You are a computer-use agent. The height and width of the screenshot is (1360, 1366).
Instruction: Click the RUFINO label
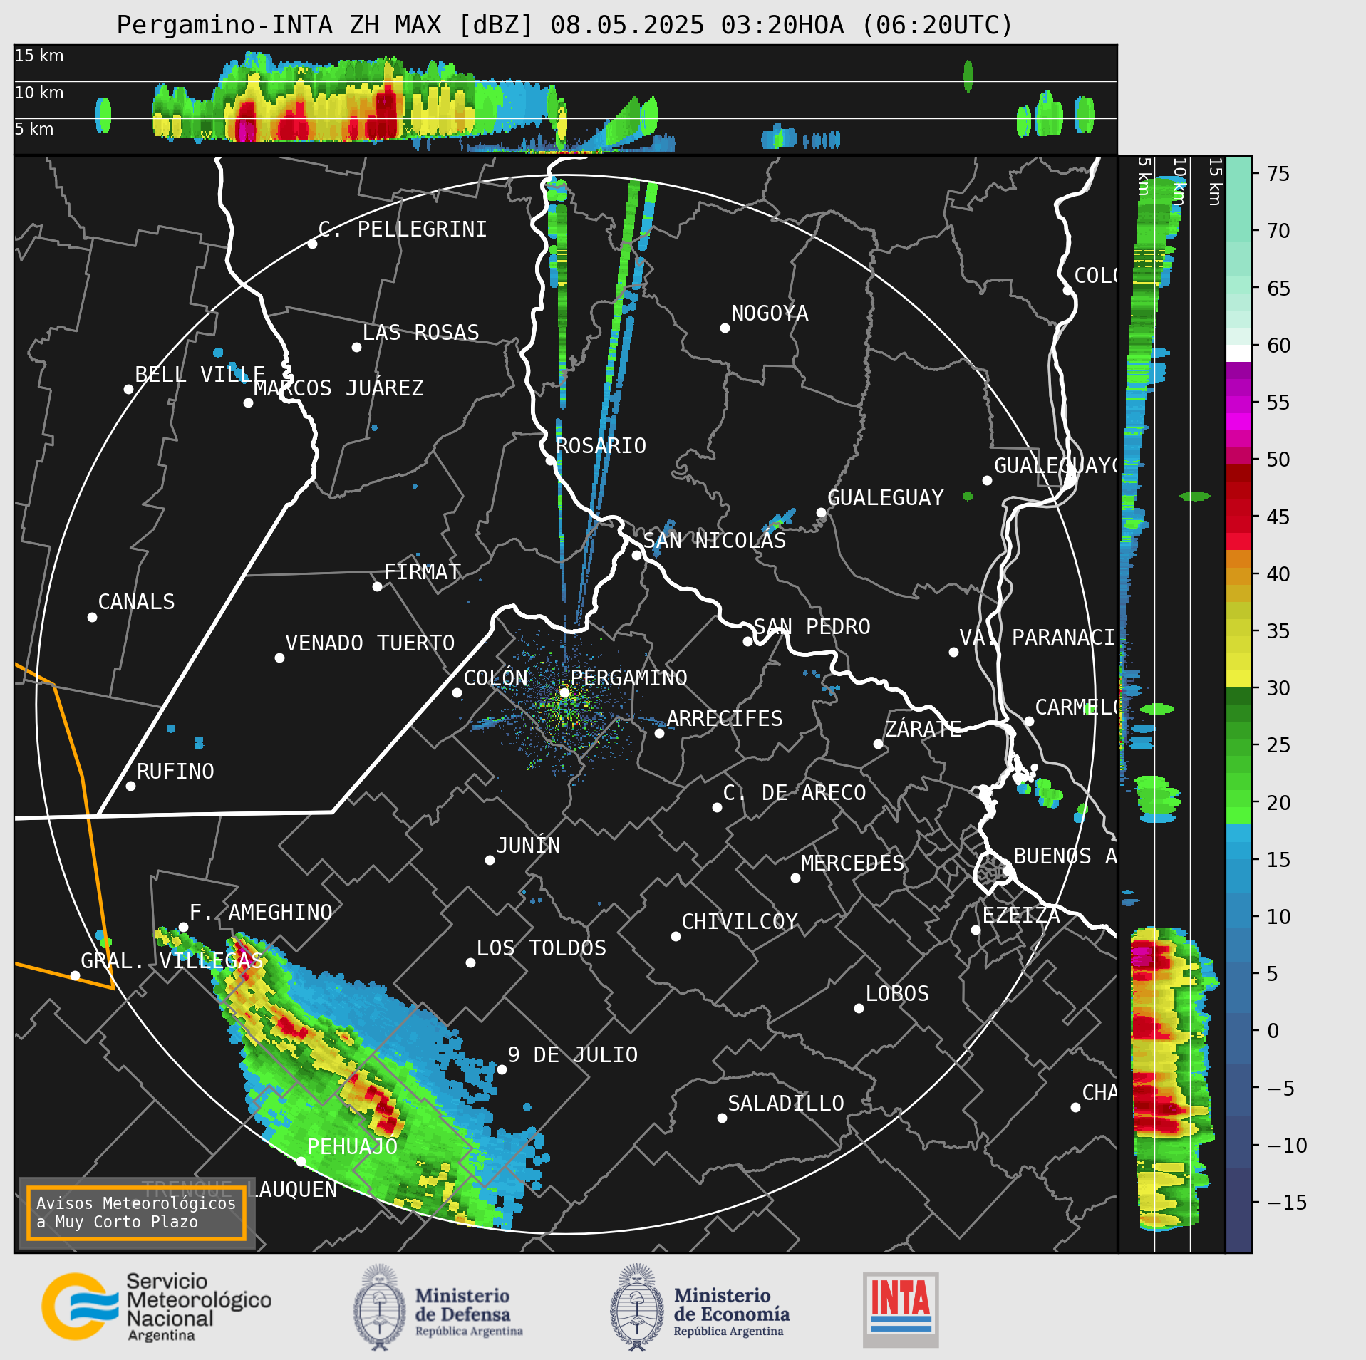175,771
